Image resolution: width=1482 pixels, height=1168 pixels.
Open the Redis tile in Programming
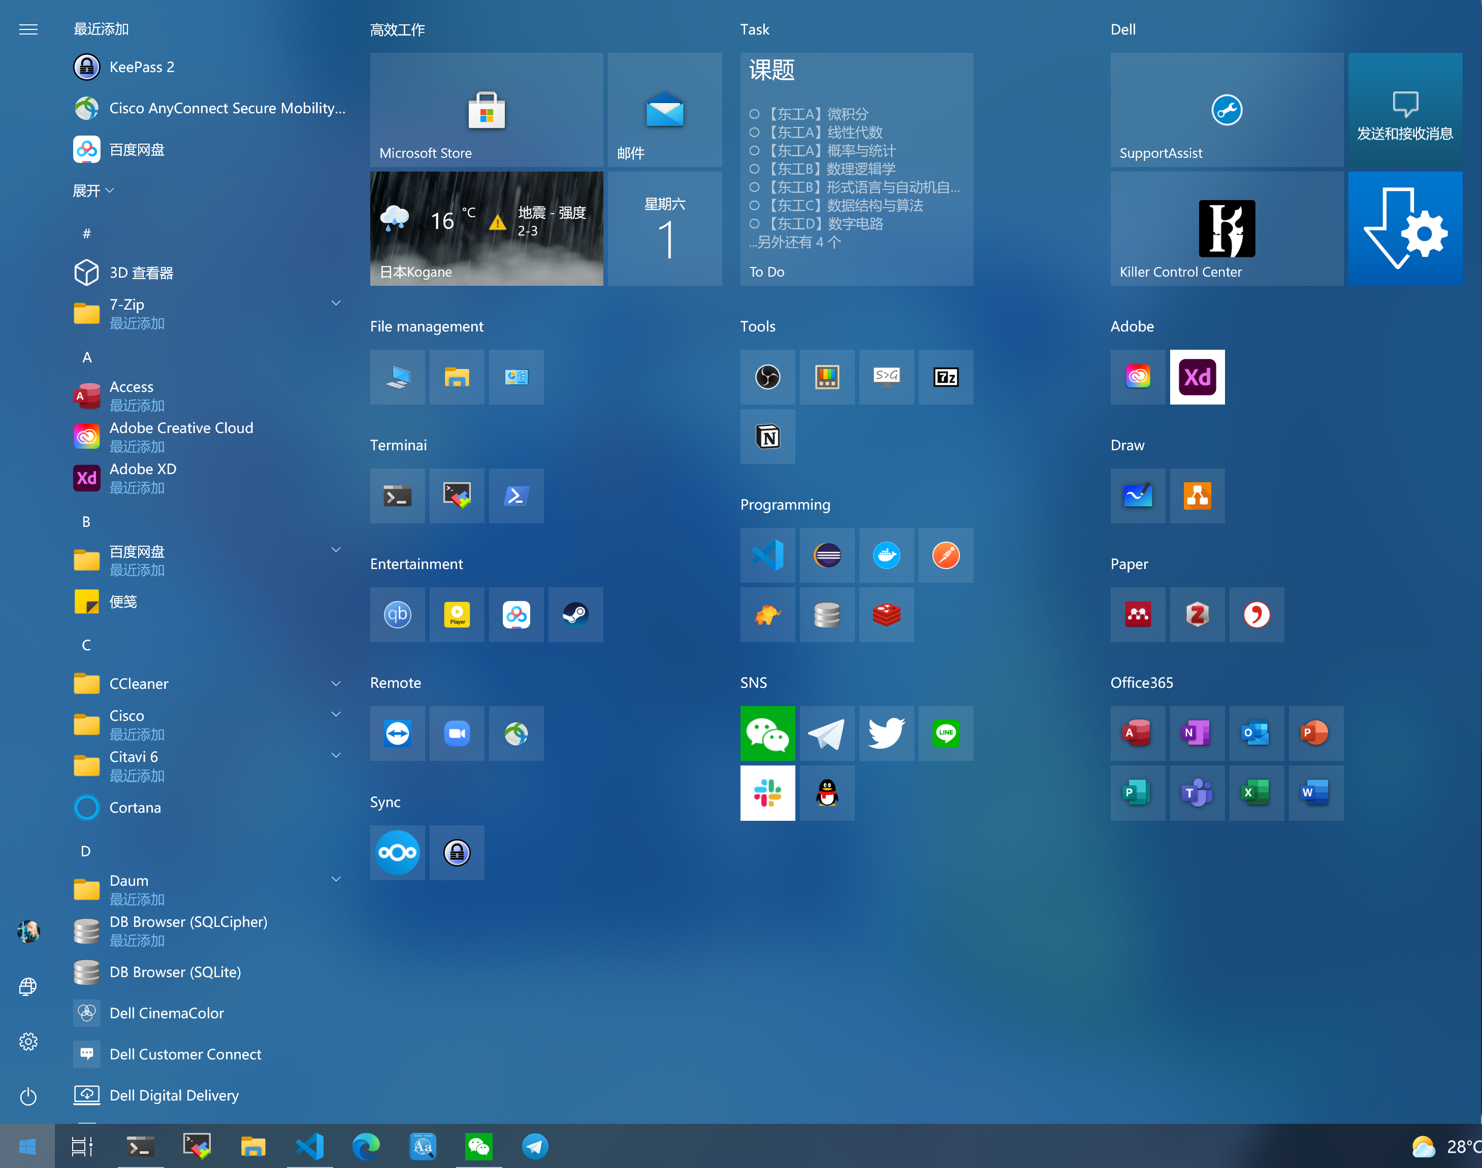(886, 615)
